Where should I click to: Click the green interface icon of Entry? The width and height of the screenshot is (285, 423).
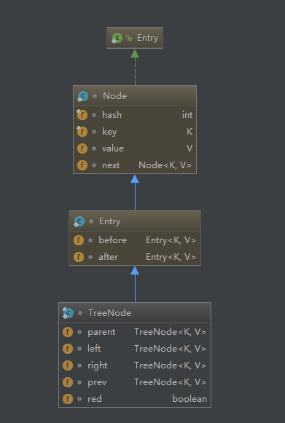[x=117, y=38]
